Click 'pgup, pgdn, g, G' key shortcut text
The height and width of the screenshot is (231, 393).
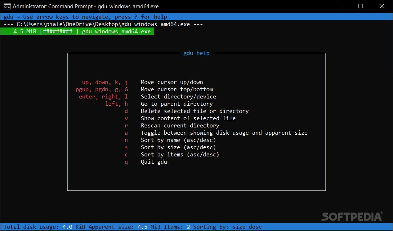pyautogui.click(x=102, y=89)
